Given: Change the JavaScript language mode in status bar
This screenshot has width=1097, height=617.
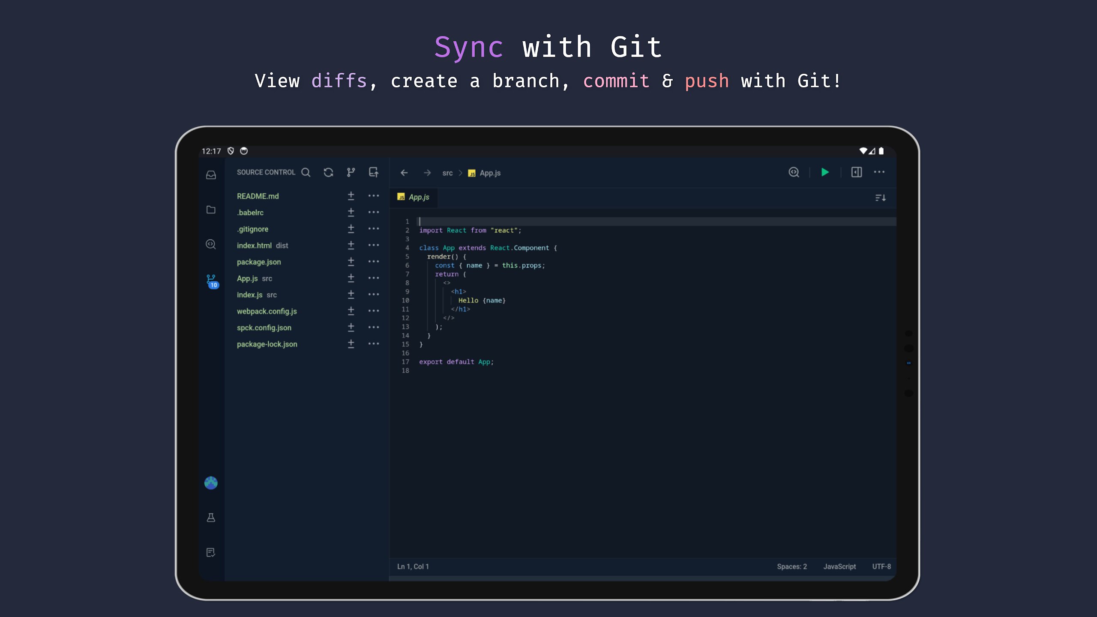Looking at the screenshot, I should pyautogui.click(x=839, y=566).
